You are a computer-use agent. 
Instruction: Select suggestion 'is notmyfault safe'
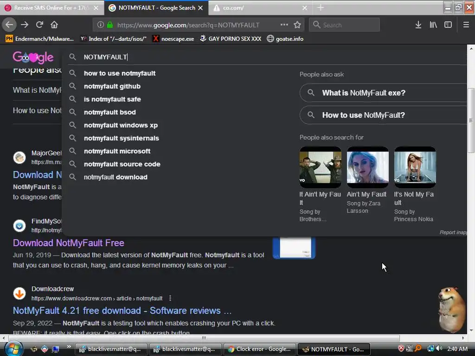click(x=112, y=99)
